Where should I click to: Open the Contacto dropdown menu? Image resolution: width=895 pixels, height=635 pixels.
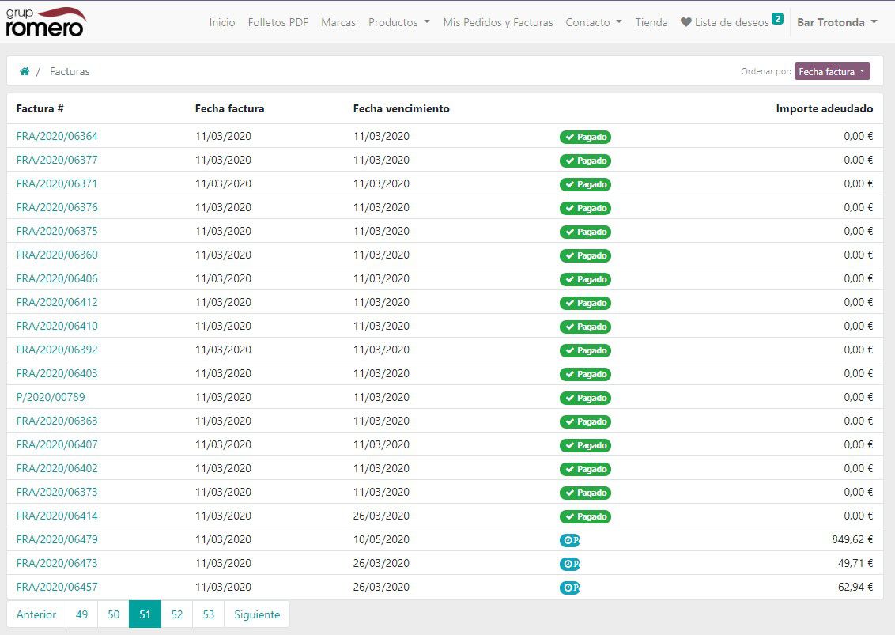coord(593,23)
